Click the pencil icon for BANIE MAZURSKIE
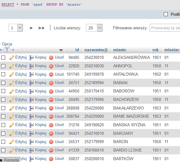 (12, 117)
